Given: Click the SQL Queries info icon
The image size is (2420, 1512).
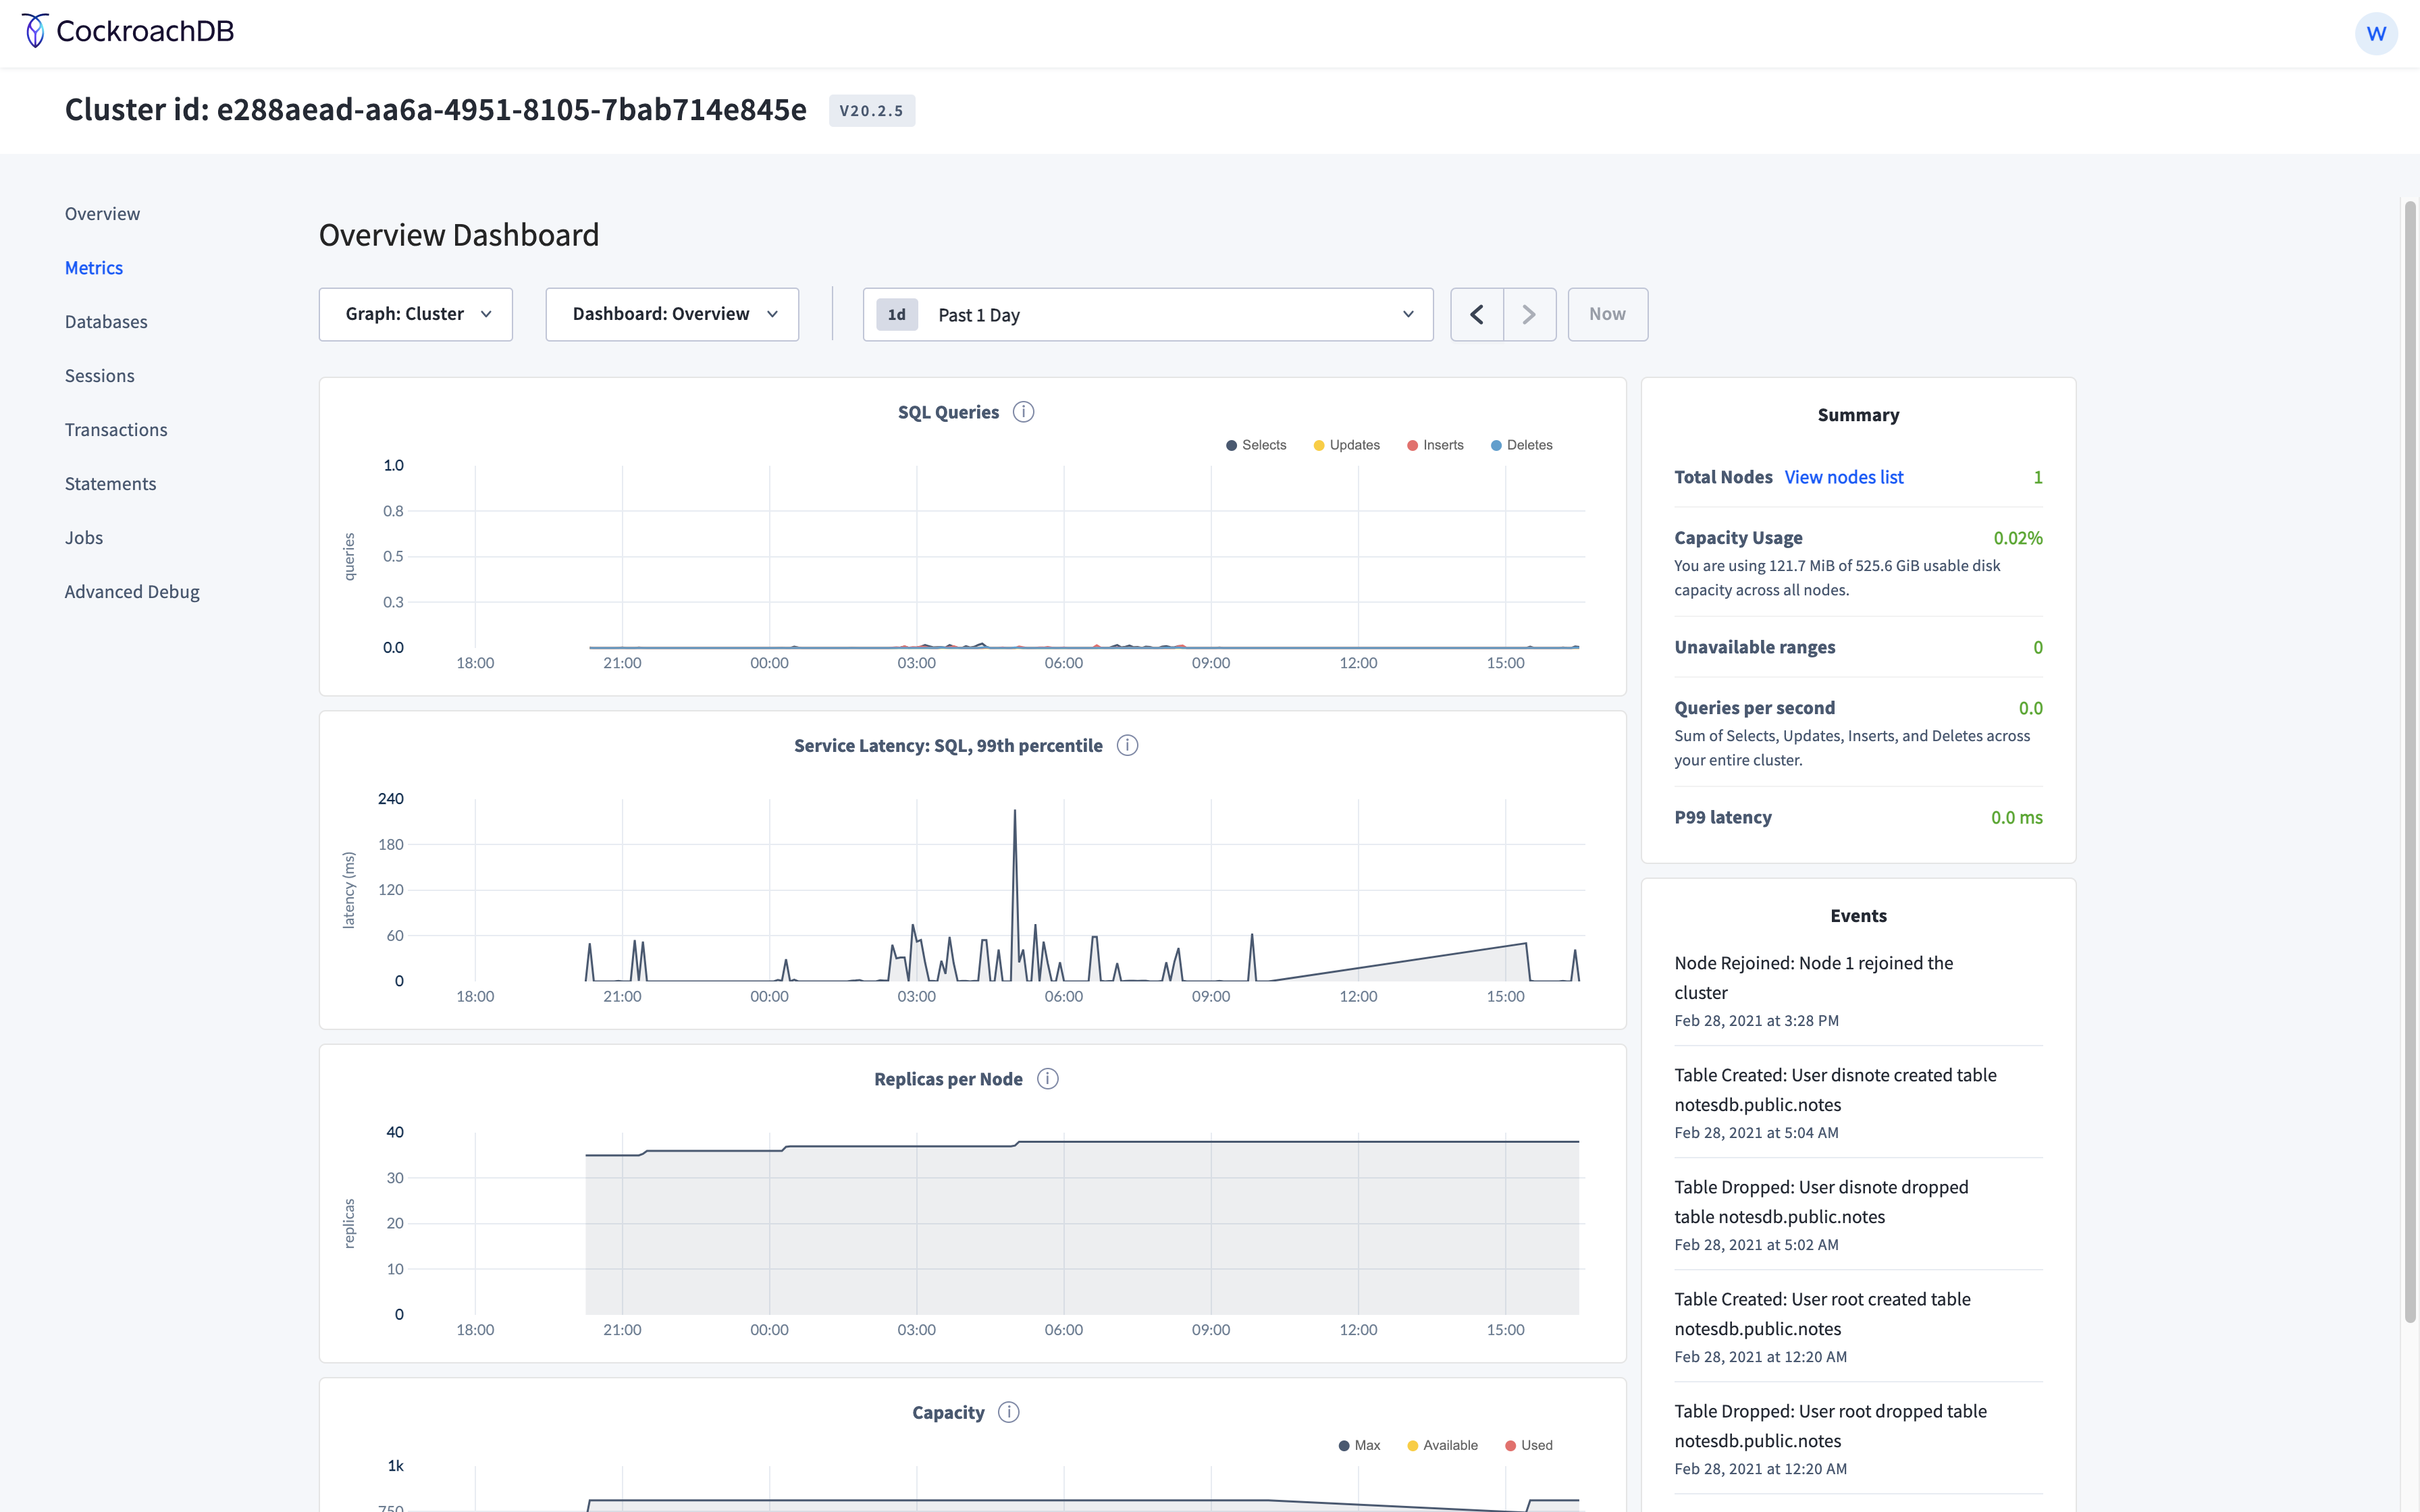Looking at the screenshot, I should (1023, 412).
